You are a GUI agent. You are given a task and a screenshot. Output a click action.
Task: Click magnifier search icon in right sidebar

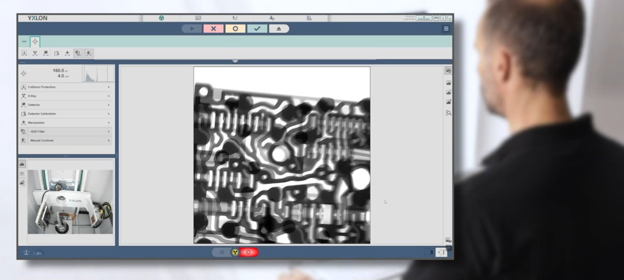(x=448, y=113)
